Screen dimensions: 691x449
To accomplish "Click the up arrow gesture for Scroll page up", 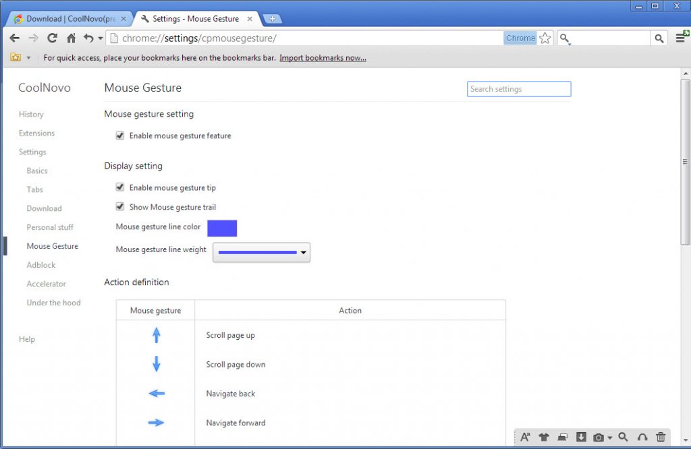I will click(x=157, y=336).
